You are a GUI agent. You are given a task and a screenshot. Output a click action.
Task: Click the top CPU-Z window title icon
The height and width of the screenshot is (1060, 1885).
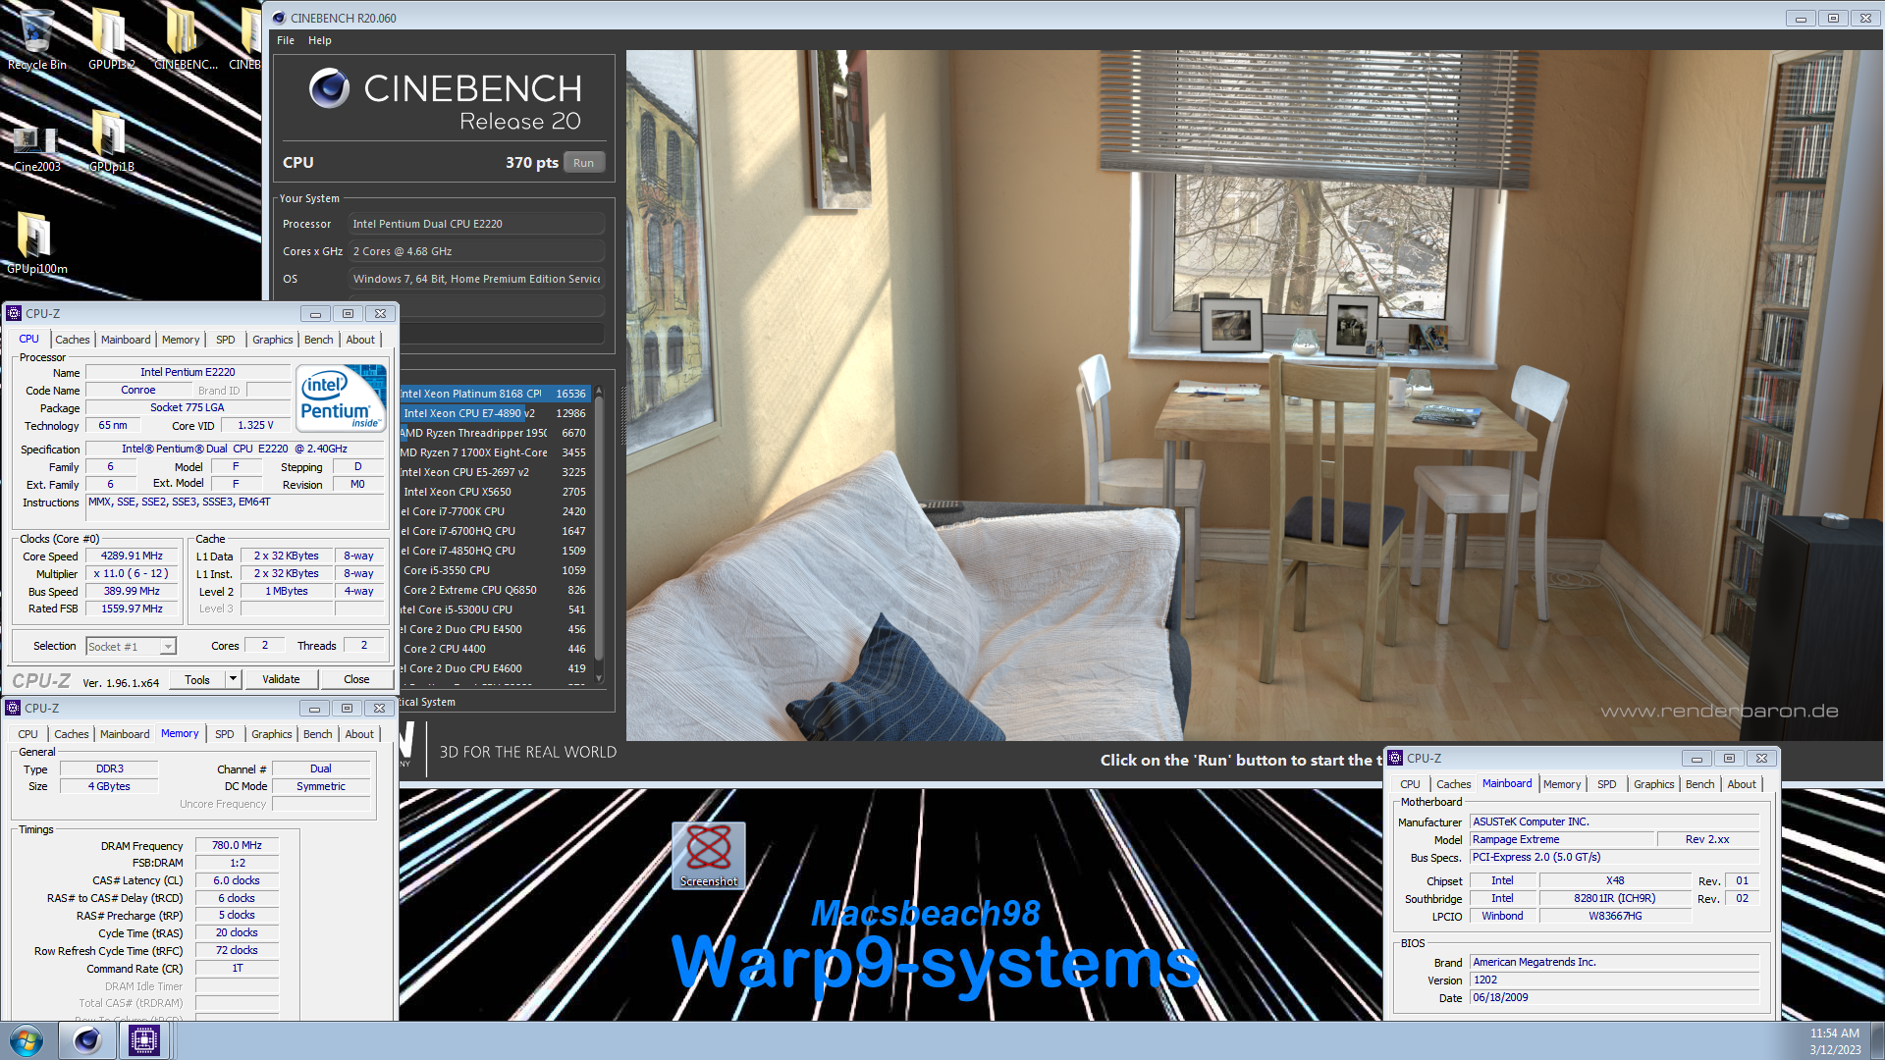point(14,313)
